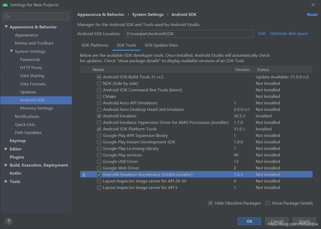
Task: Collapse the Appearance & Behavior tree node
Action: pyautogui.click(x=6, y=27)
